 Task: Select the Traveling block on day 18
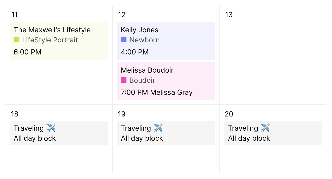point(59,133)
